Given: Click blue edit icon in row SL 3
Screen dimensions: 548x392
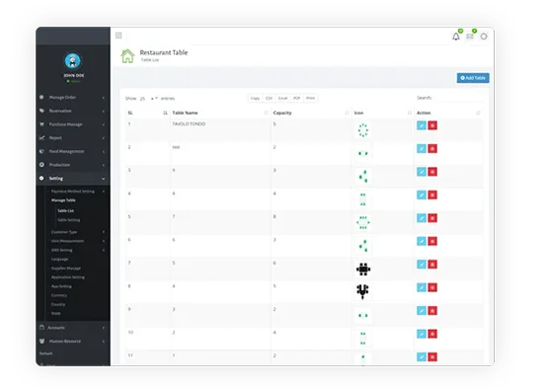Looking at the screenshot, I should (x=422, y=172).
